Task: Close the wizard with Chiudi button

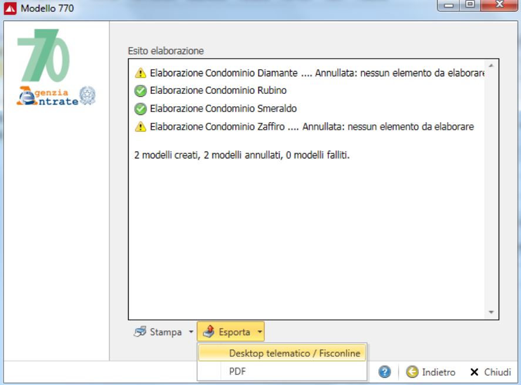Action: click(x=491, y=372)
